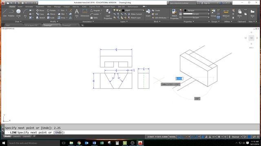This screenshot has width=261, height=146.
Task: Click the Insert block icon
Action: click(x=148, y=13)
